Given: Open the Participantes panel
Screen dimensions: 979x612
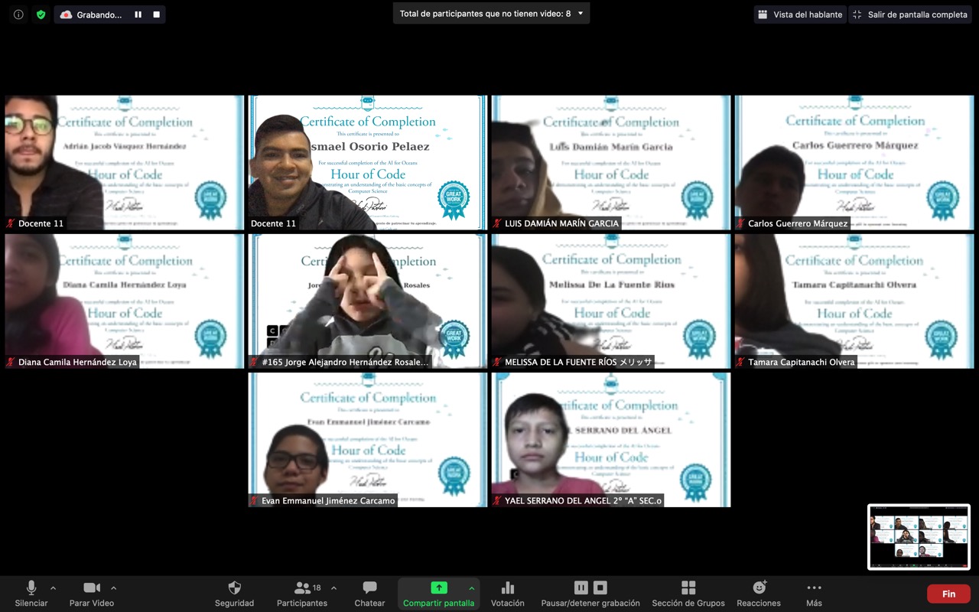Looking at the screenshot, I should (x=302, y=594).
